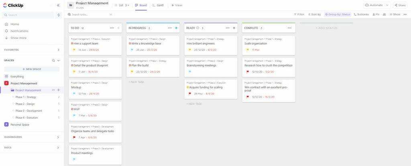411x166 pixels.
Task: Click New Task under In Progress
Action: click(x=136, y=82)
